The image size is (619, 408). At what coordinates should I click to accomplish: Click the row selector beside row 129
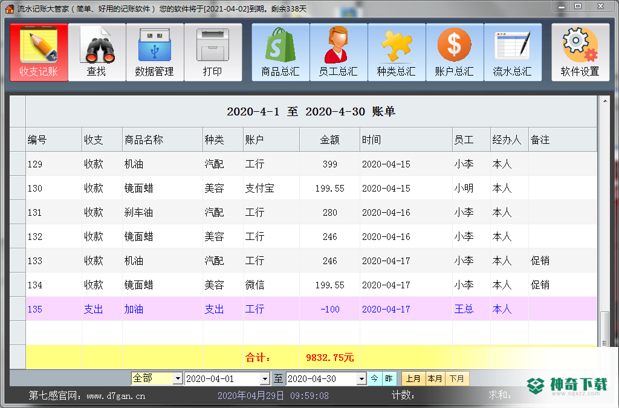tap(18, 164)
